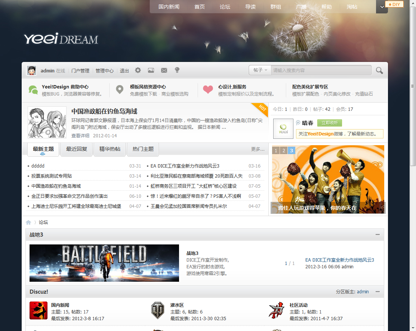Click the 查看详细 link
Image resolution: width=416 pixels, height=331 pixels.
80,135
